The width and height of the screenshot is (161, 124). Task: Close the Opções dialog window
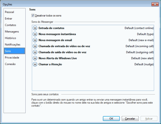pyautogui.click(x=155, y=4)
